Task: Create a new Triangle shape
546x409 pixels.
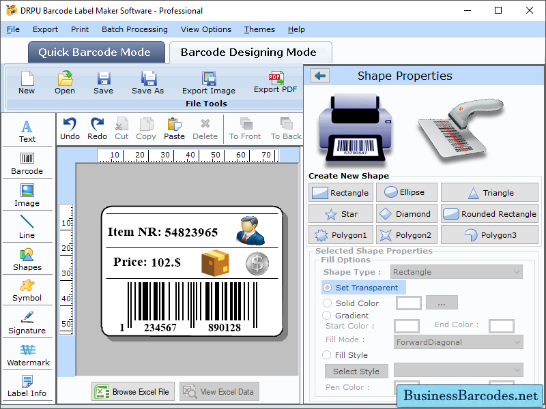Action: [489, 193]
